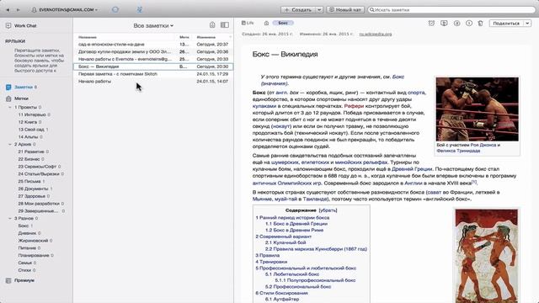This screenshot has width=539, height=303.
Task: Start a Новый чат
Action: click(x=345, y=9)
